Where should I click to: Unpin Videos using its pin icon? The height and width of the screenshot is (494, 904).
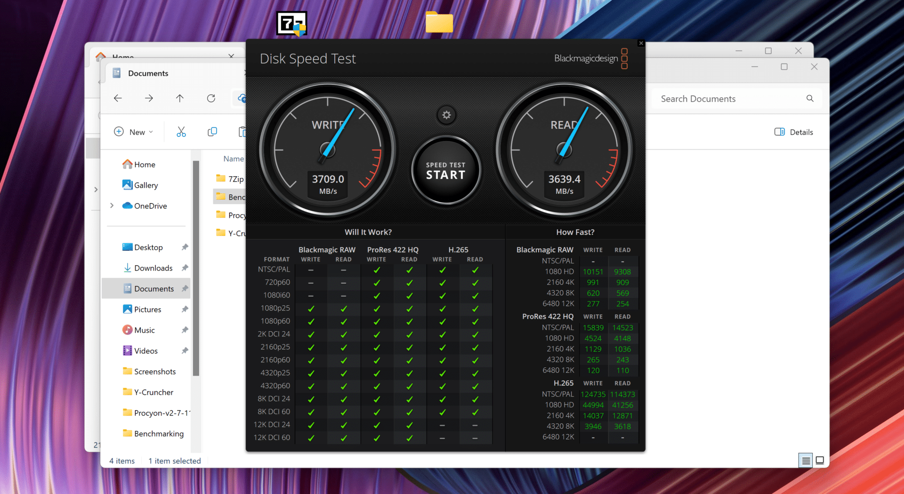[185, 351]
